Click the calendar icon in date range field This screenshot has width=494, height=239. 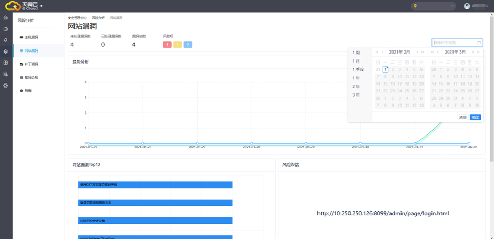point(479,43)
